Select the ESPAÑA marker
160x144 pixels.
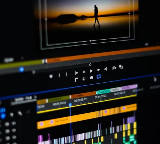(129, 87)
